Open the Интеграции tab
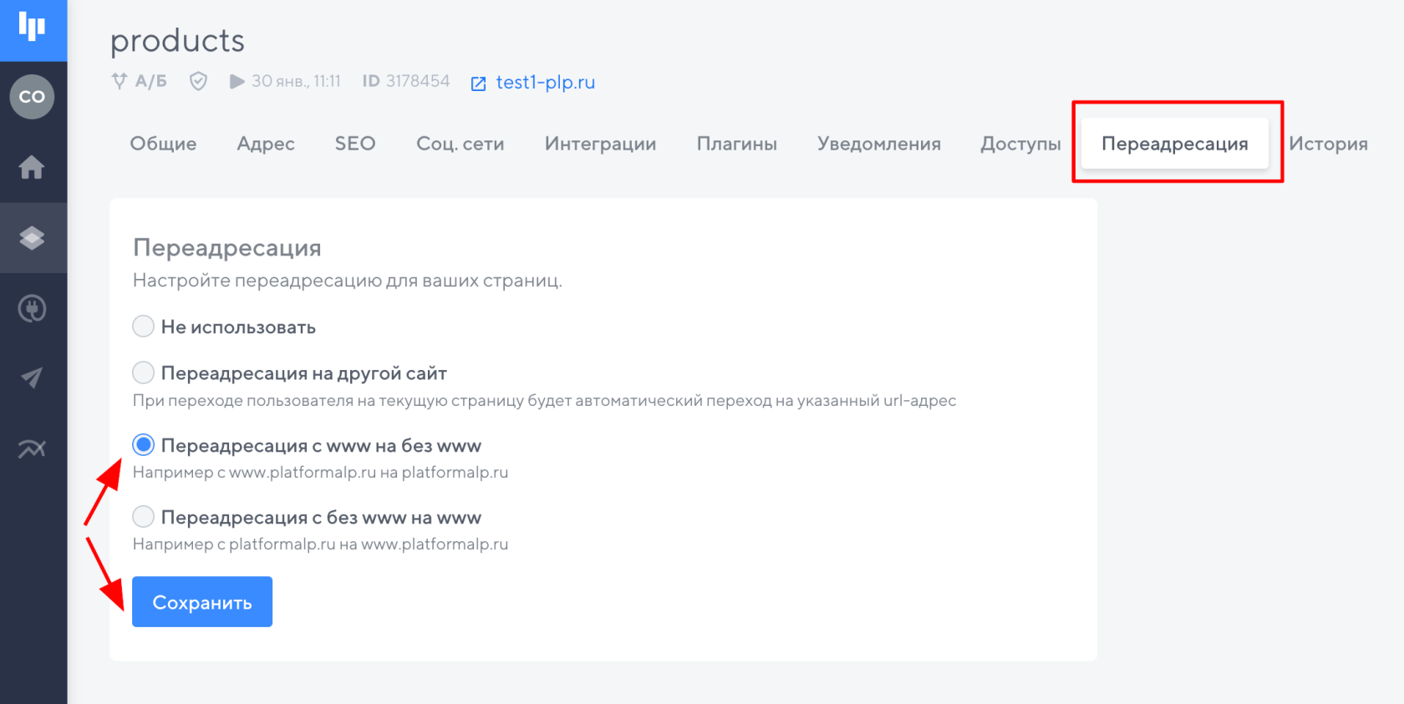Viewport: 1404px width, 704px height. click(x=600, y=144)
